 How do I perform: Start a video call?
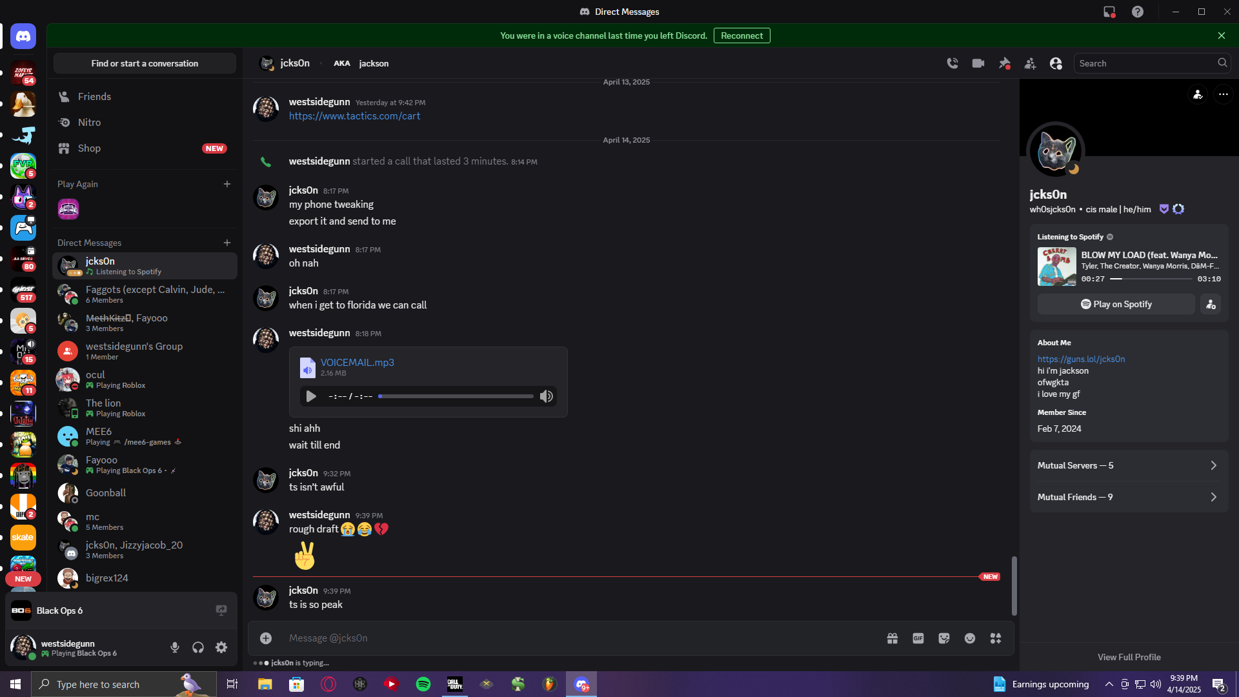(978, 63)
